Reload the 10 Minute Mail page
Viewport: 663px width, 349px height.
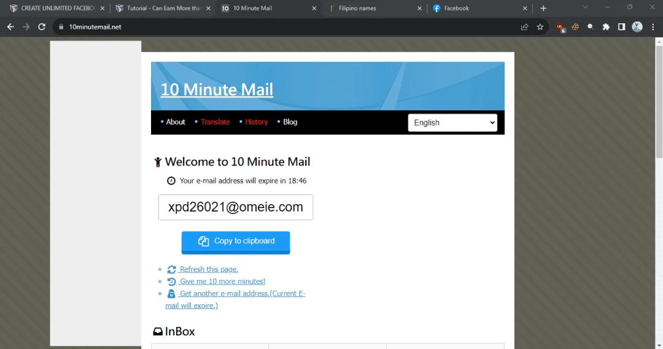pyautogui.click(x=42, y=26)
